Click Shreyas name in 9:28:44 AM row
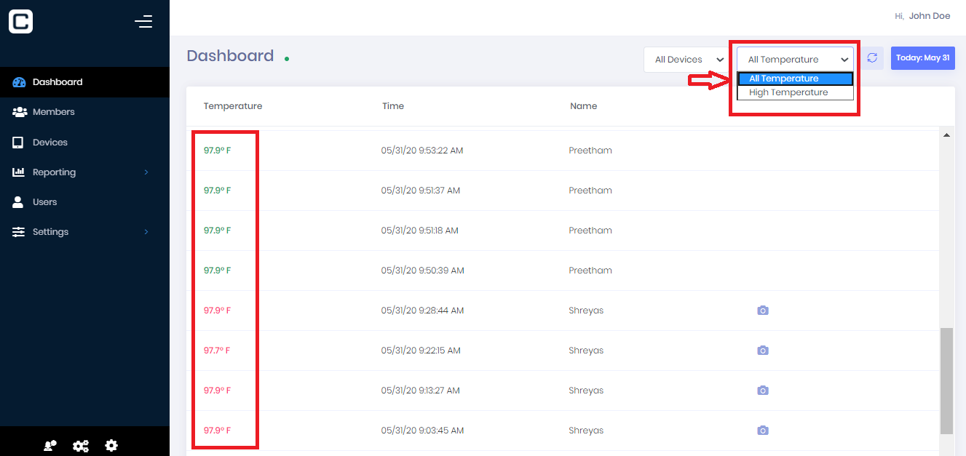966x456 pixels. (586, 311)
